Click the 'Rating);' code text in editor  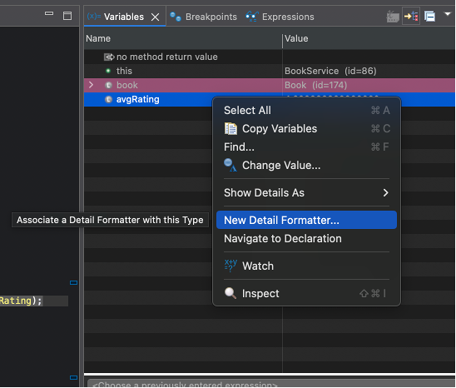pyautogui.click(x=21, y=301)
